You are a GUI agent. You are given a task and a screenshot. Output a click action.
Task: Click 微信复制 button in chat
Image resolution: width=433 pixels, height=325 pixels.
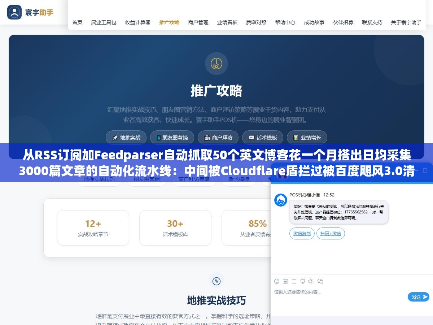coord(302,234)
